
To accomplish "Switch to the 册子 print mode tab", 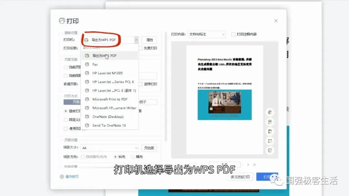I will (148, 102).
